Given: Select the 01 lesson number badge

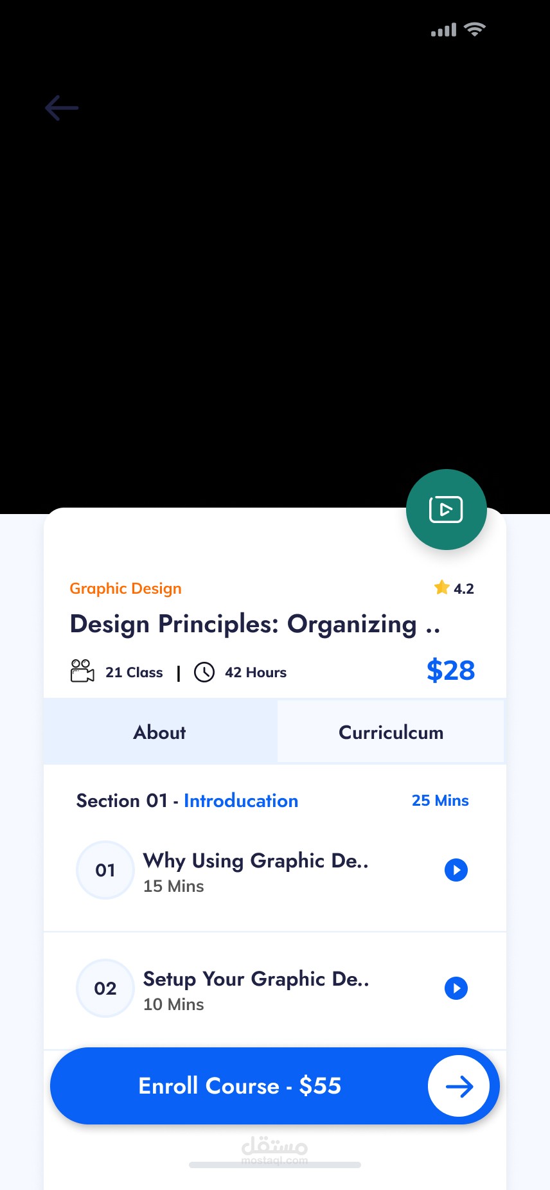Looking at the screenshot, I should point(105,870).
